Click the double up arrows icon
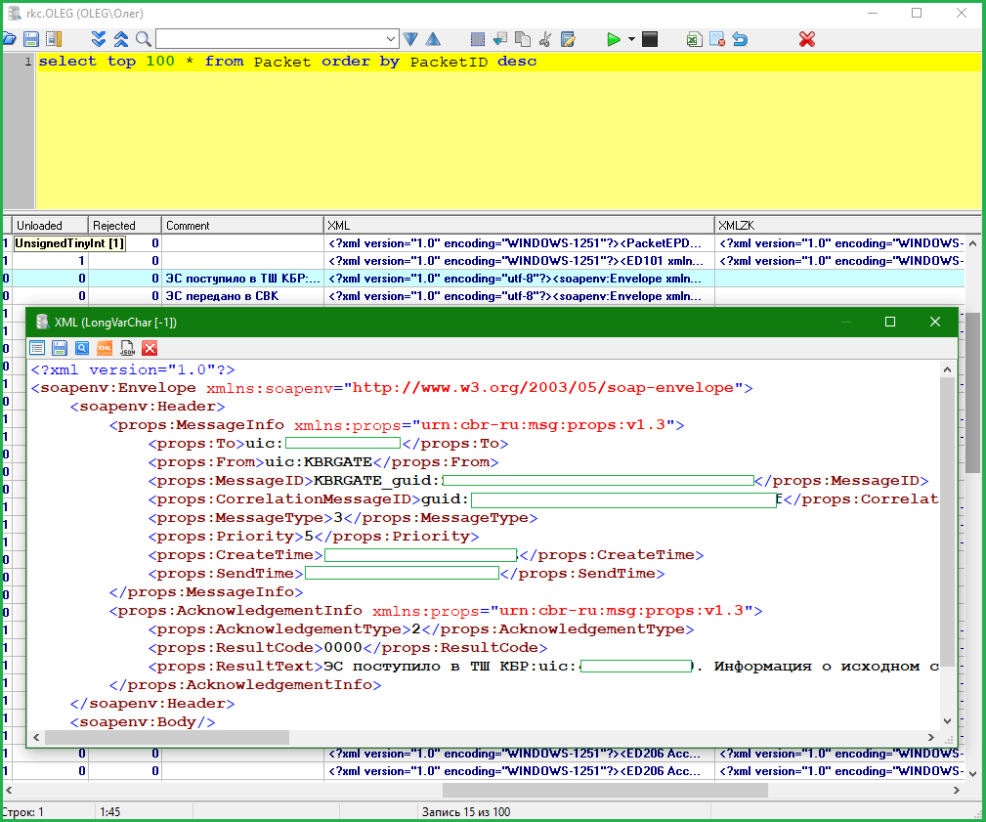986x822 pixels. click(x=121, y=39)
